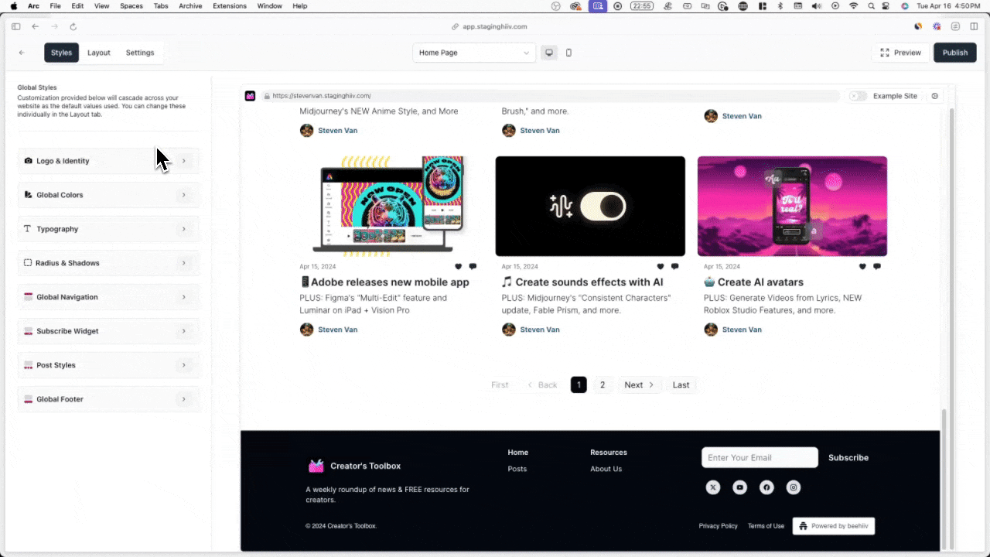Open the Apple menu

tap(13, 6)
